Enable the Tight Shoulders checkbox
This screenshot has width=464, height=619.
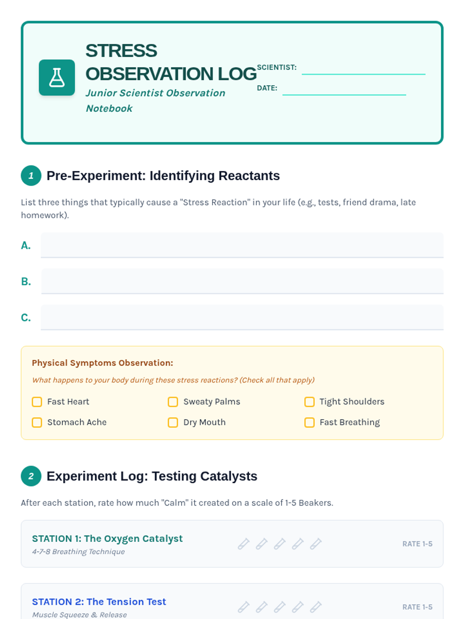(x=309, y=402)
